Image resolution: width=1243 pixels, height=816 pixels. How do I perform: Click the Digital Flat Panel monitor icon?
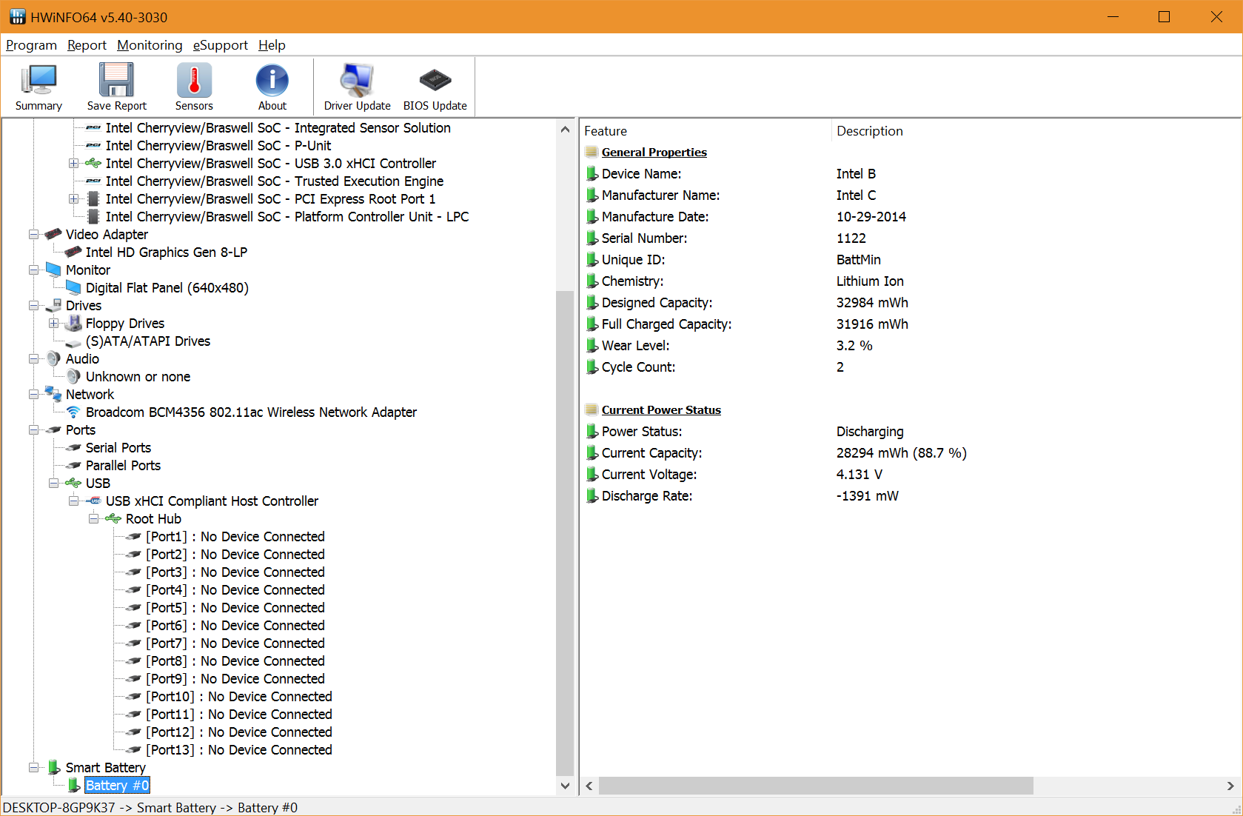pyautogui.click(x=73, y=287)
